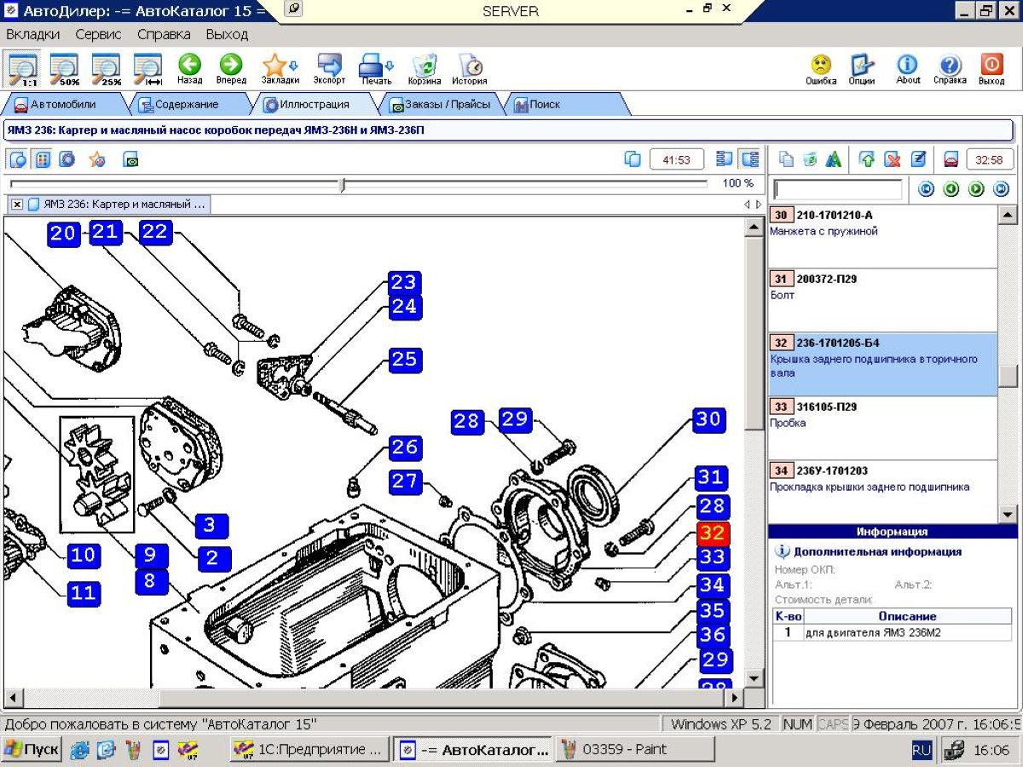Click callout 25 on the illustration

coord(404,360)
